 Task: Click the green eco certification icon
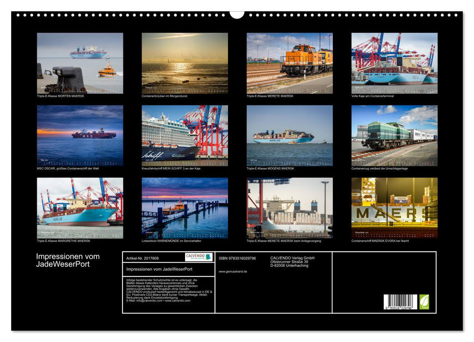(424, 301)
